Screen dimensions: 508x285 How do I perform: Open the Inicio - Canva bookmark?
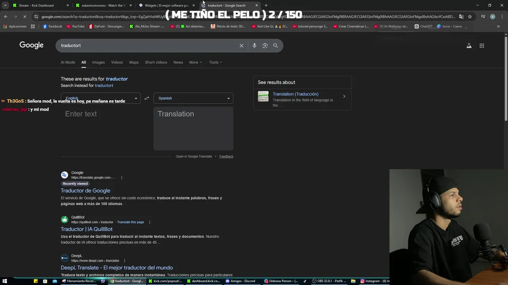pyautogui.click(x=449, y=27)
